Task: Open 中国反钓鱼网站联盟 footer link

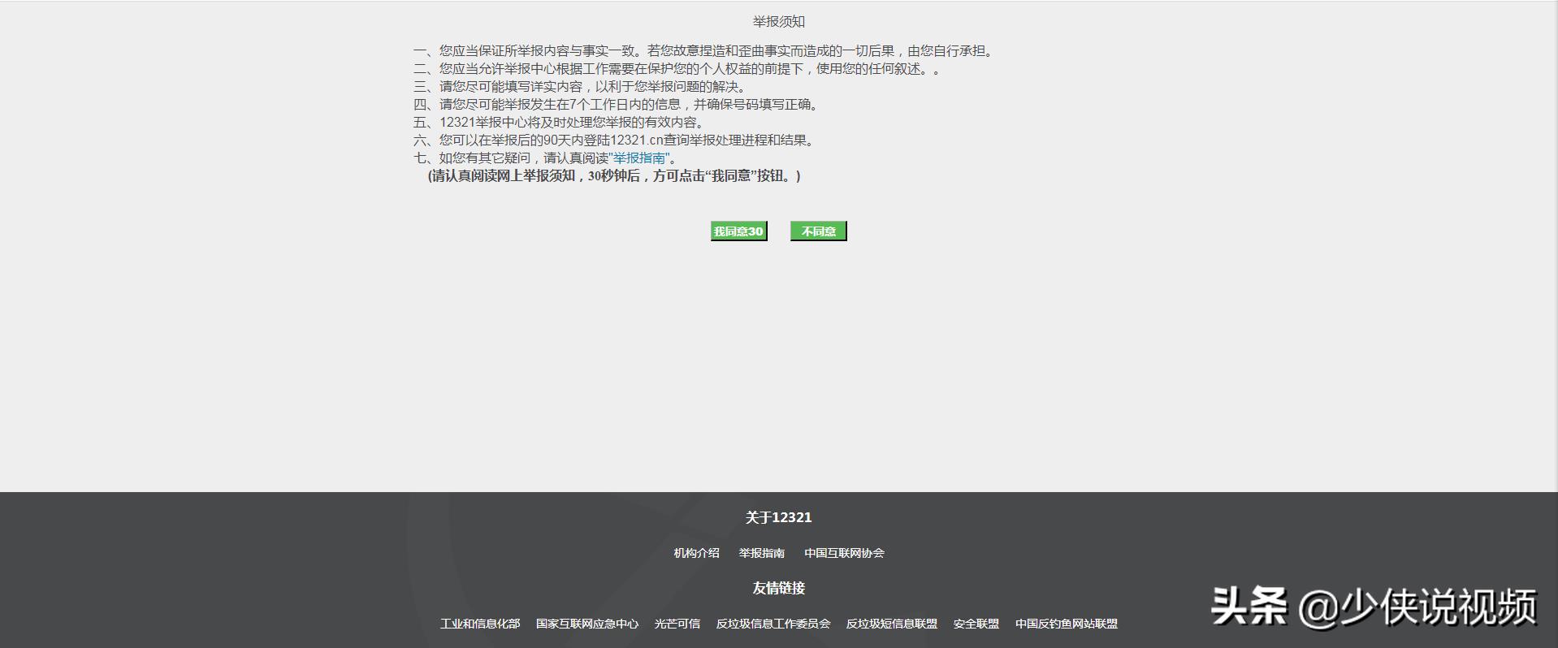Action: (x=1066, y=624)
